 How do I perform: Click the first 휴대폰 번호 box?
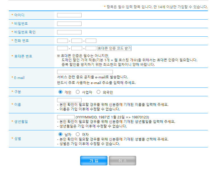click(62, 48)
